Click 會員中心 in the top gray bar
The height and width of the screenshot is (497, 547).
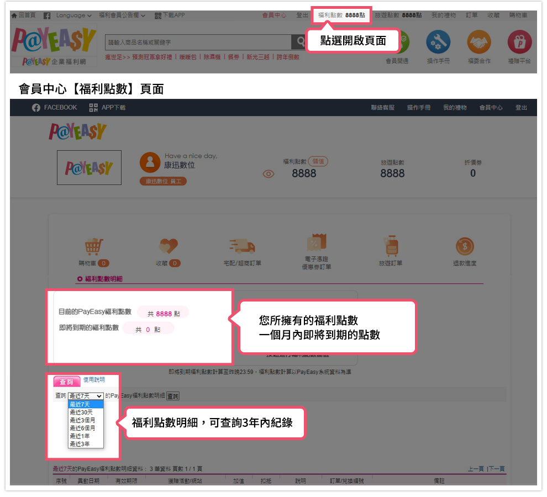click(274, 15)
